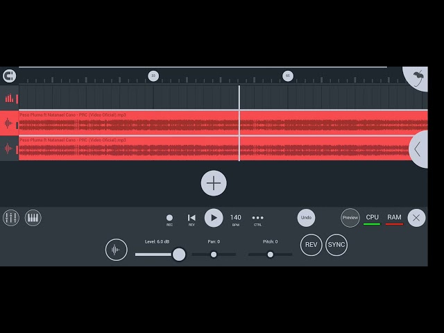
Task: Adjust the Pan slider knob
Action: click(214, 255)
